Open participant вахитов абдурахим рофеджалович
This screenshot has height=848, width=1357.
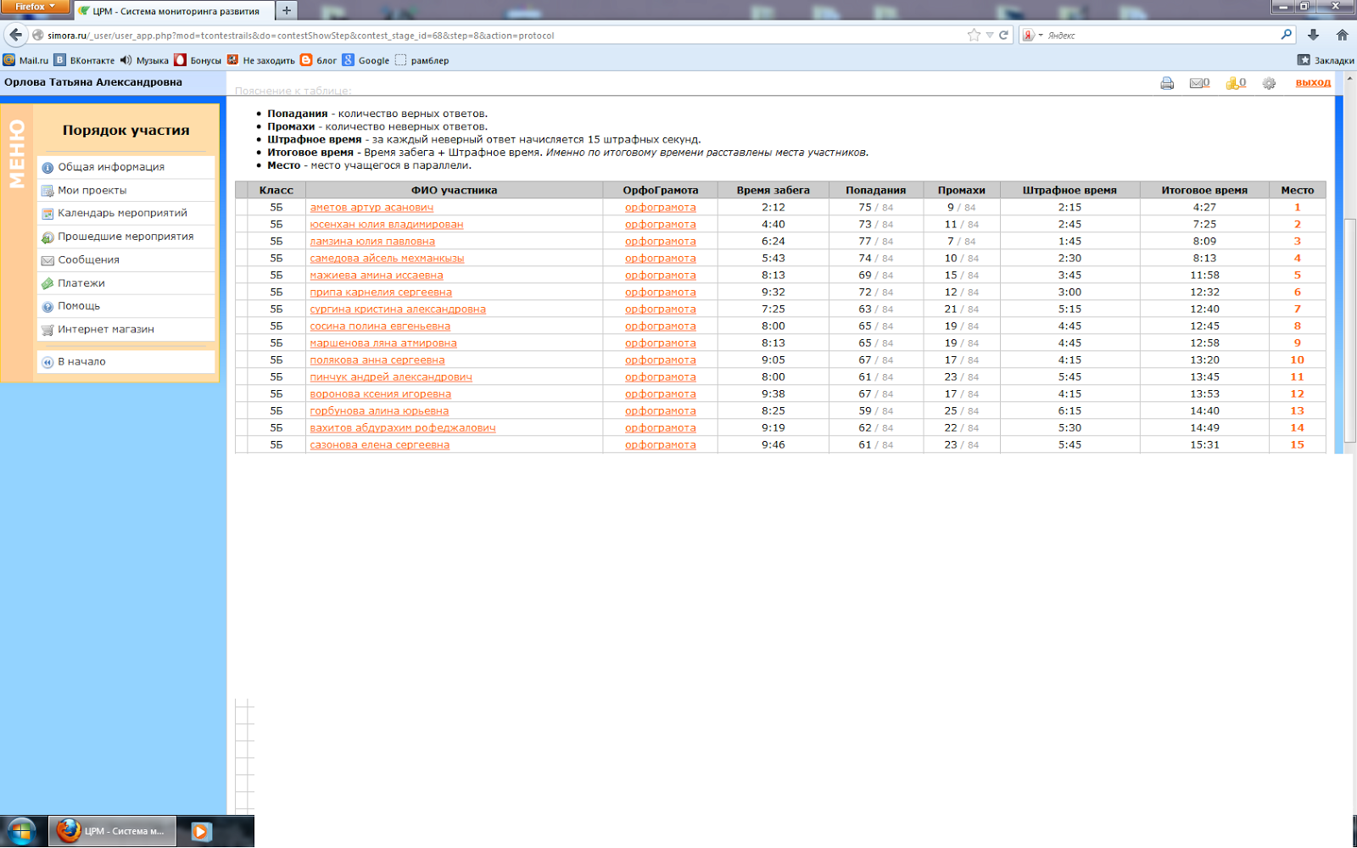403,427
